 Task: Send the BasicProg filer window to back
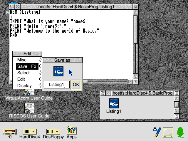point(103,93)
